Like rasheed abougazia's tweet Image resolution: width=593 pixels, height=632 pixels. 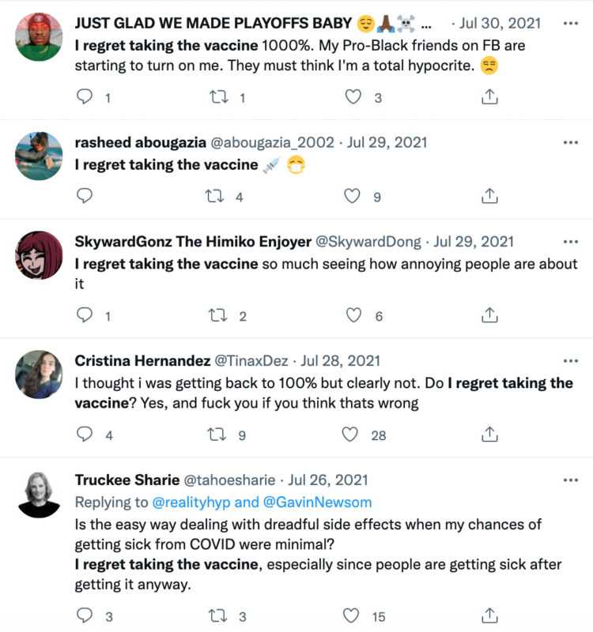tap(352, 196)
